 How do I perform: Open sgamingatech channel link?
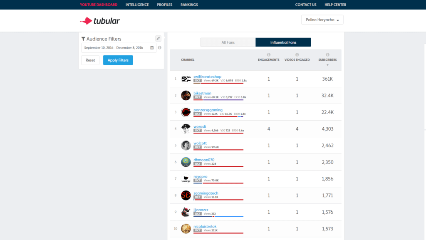tap(206, 193)
